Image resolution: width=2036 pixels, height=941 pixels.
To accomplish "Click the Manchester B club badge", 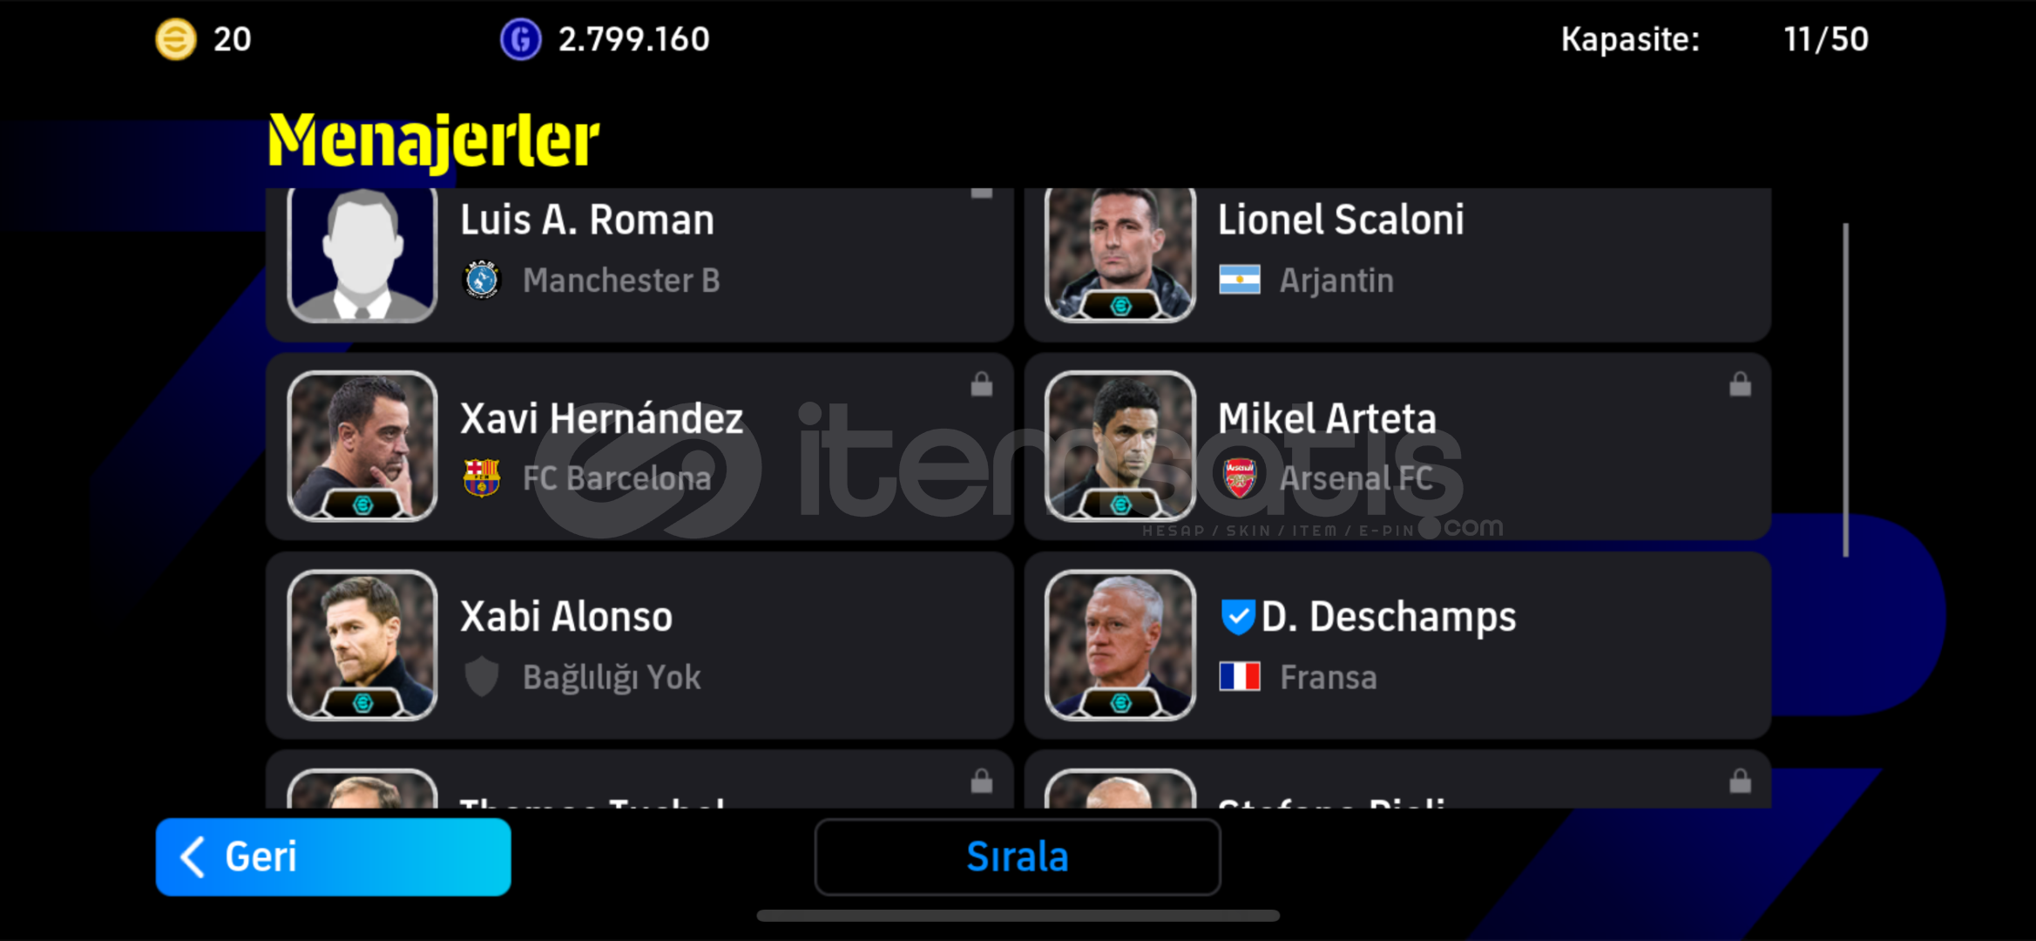I will [481, 280].
